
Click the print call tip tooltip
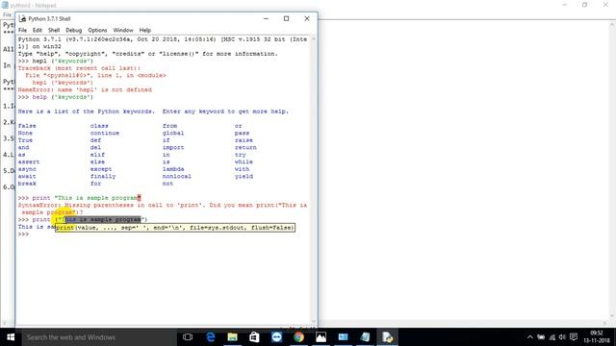(175, 228)
